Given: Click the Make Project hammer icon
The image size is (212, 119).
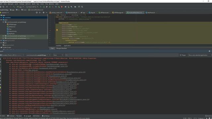Looking at the screenshot, I should point(14,7).
